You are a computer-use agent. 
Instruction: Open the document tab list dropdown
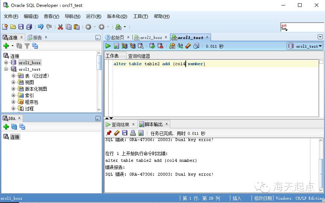coord(320,37)
